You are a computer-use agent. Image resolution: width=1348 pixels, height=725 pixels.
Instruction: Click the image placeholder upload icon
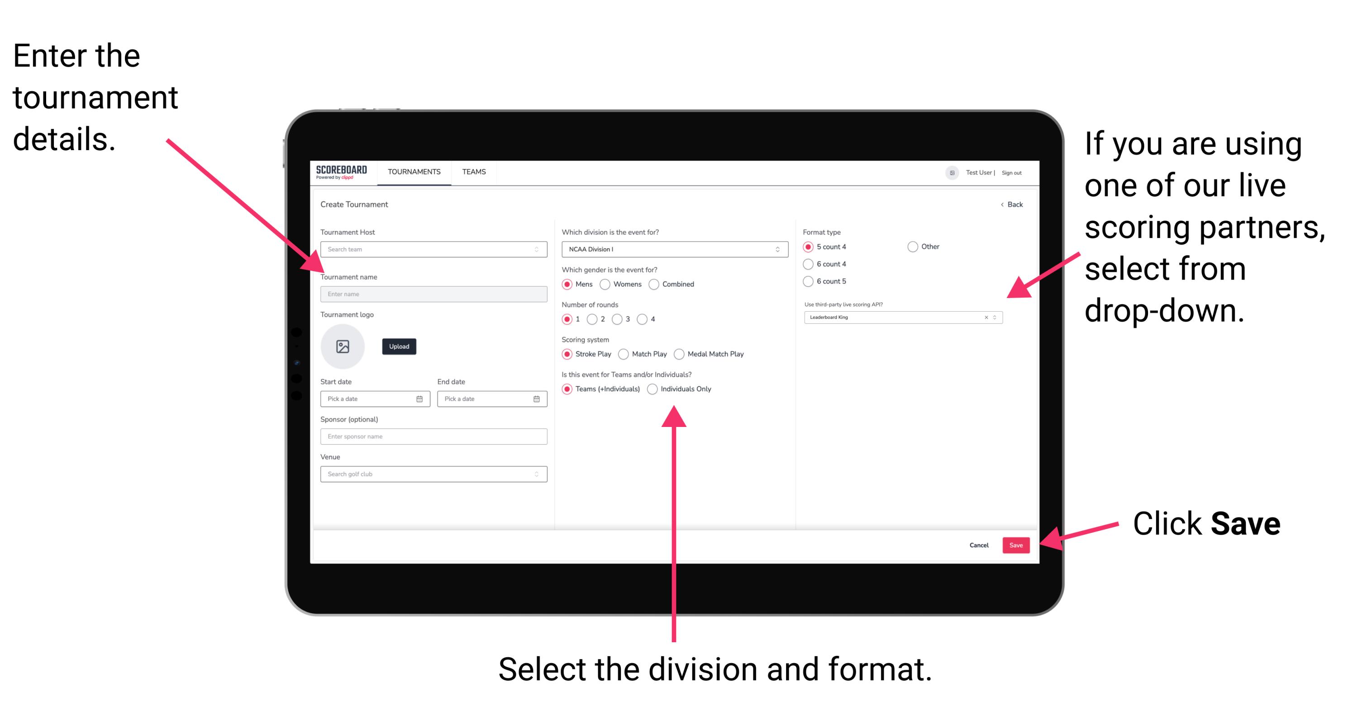click(x=343, y=346)
